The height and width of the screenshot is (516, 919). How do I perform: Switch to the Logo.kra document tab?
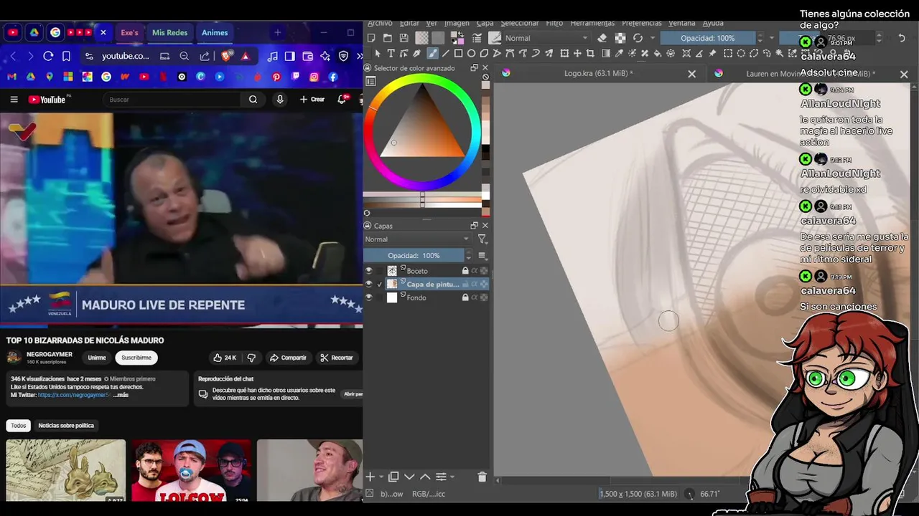click(598, 73)
